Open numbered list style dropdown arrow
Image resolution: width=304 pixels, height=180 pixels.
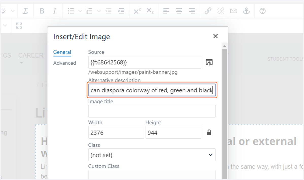[99, 11]
